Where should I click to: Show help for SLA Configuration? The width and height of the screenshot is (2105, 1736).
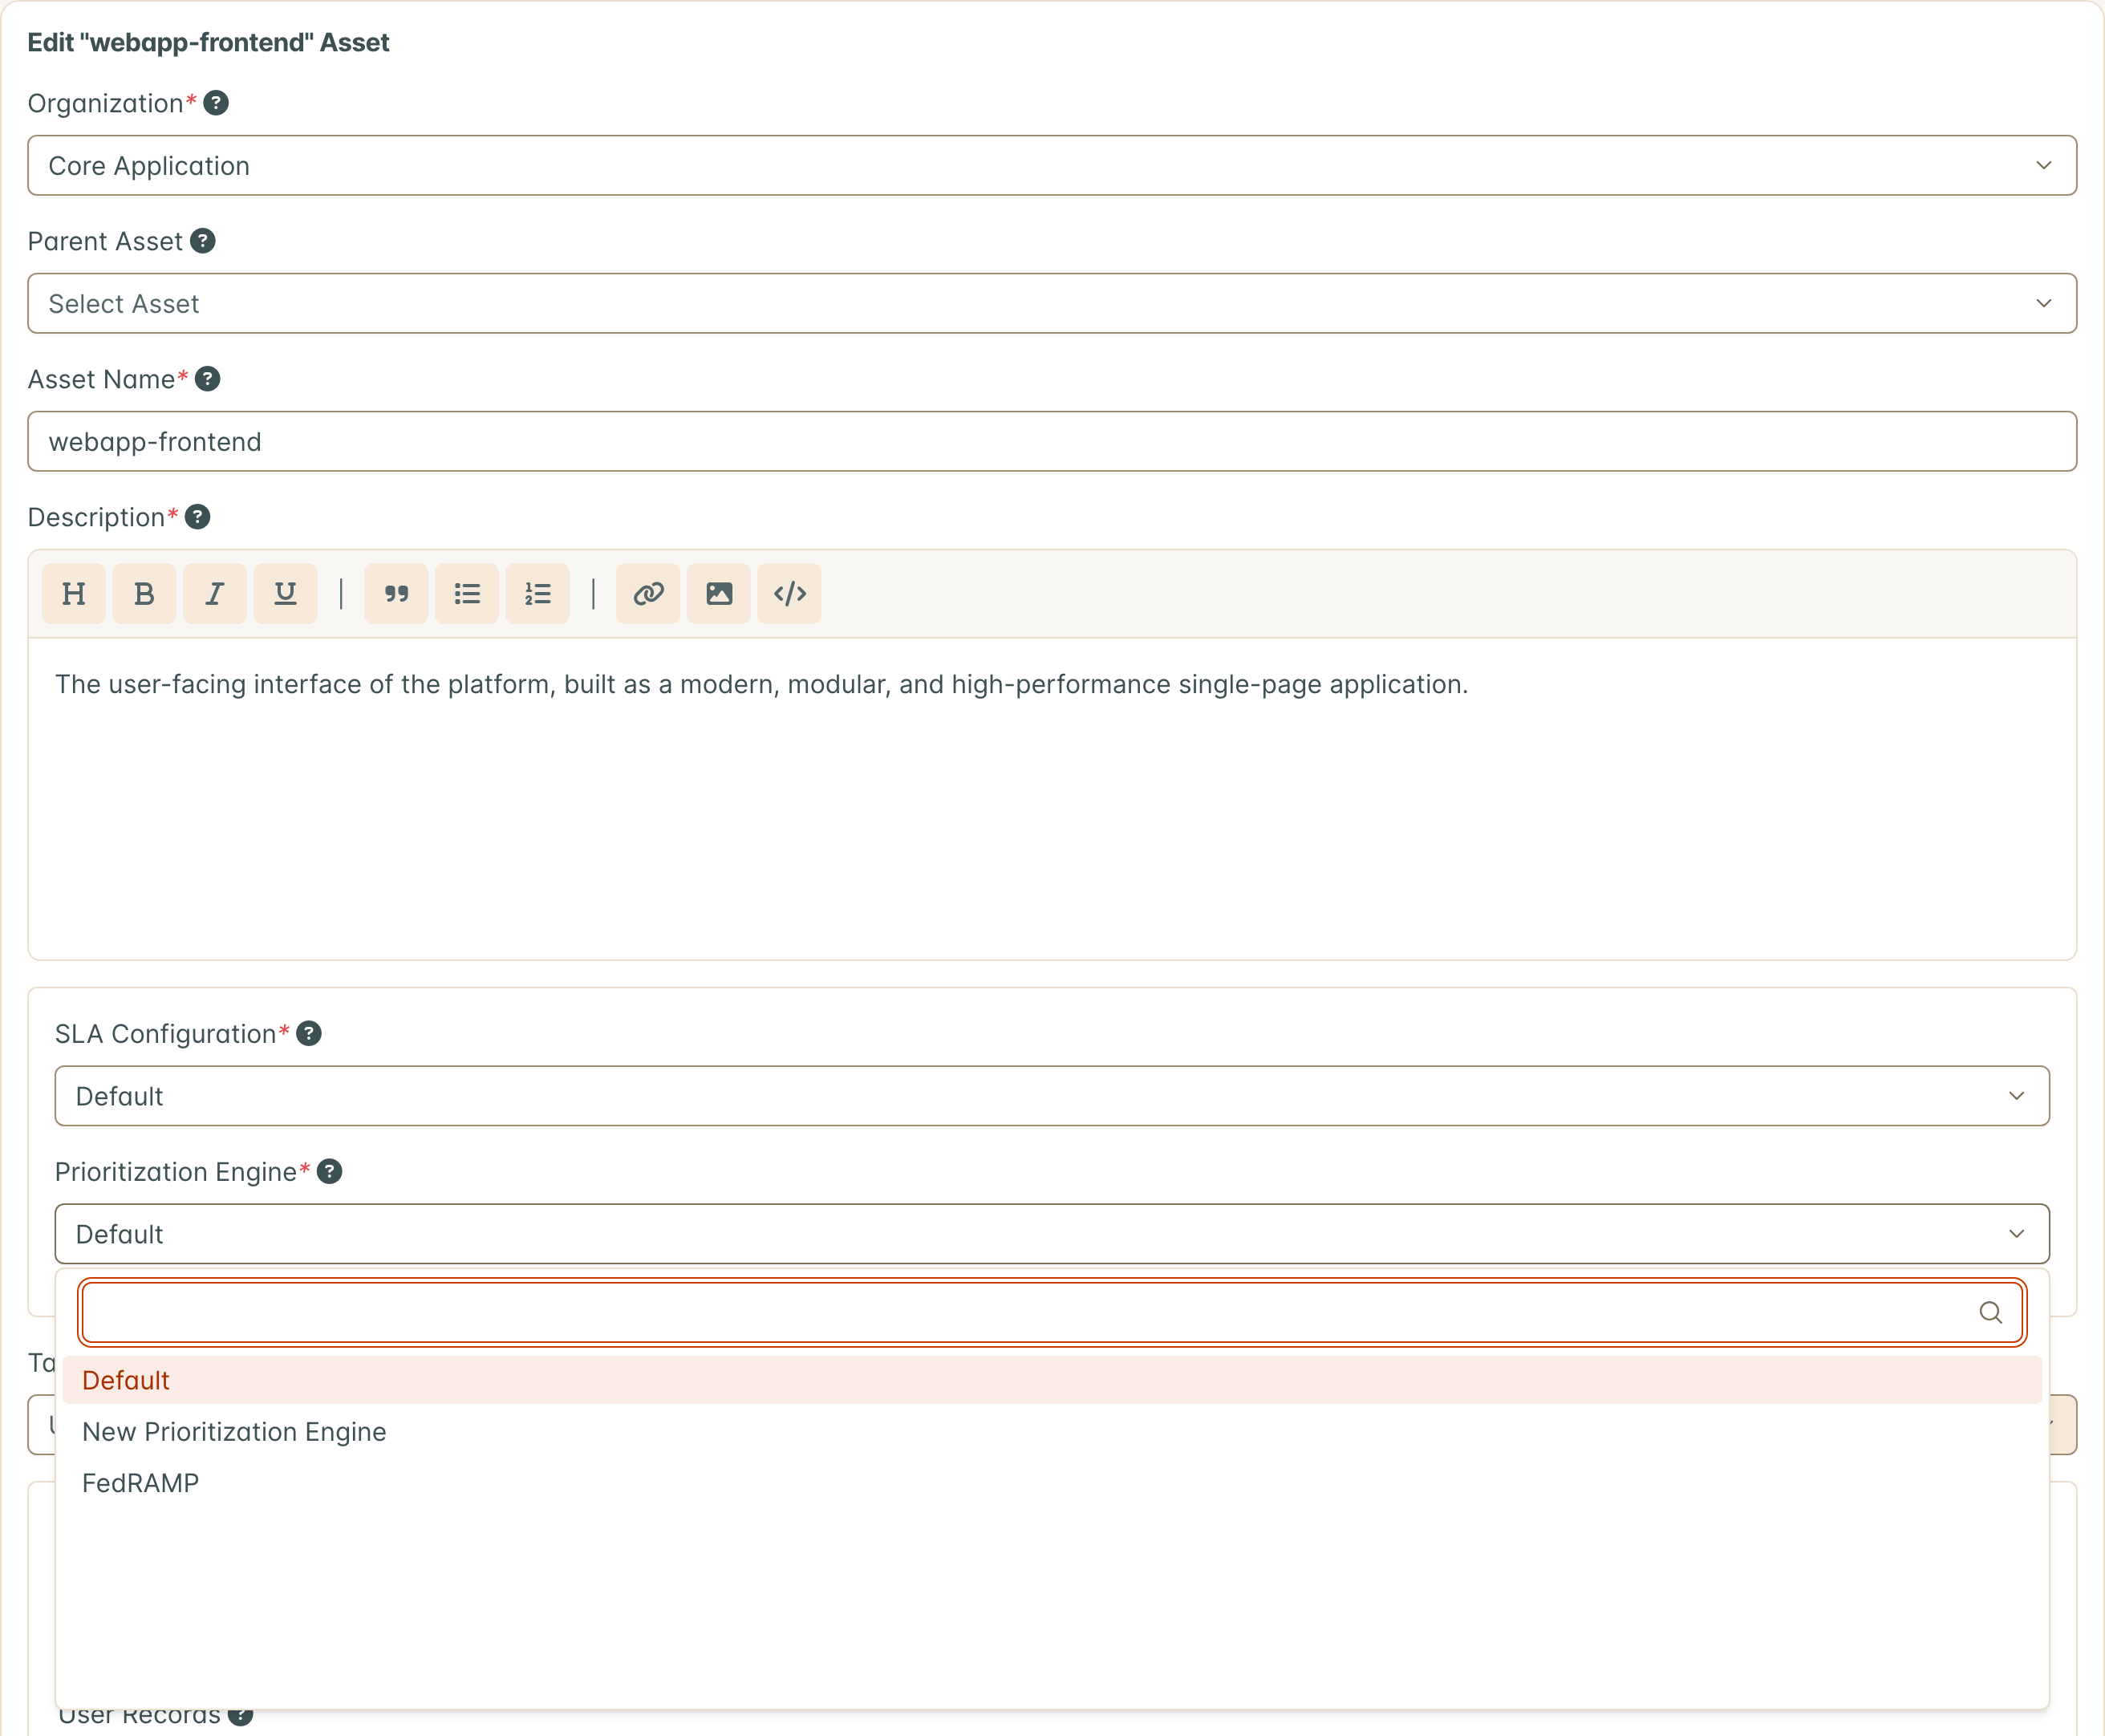coord(309,1034)
